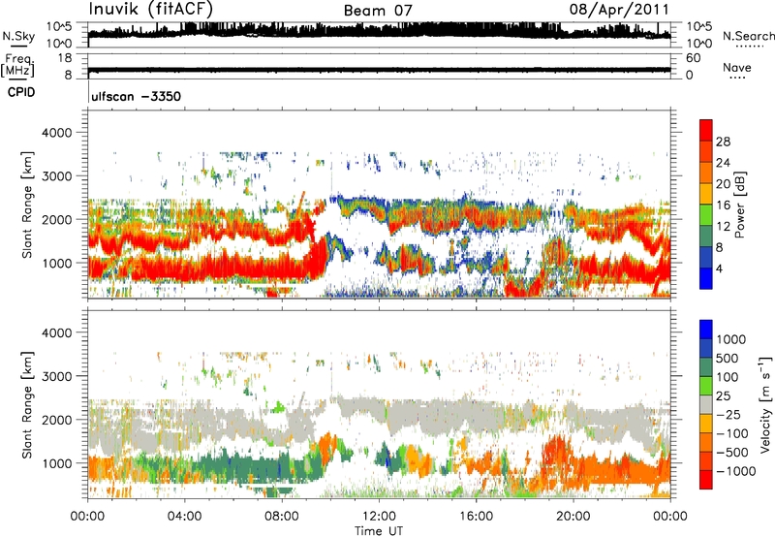The image size is (775, 537).
Task: Click the '20:00' time axis tick label
Action: pos(573,516)
